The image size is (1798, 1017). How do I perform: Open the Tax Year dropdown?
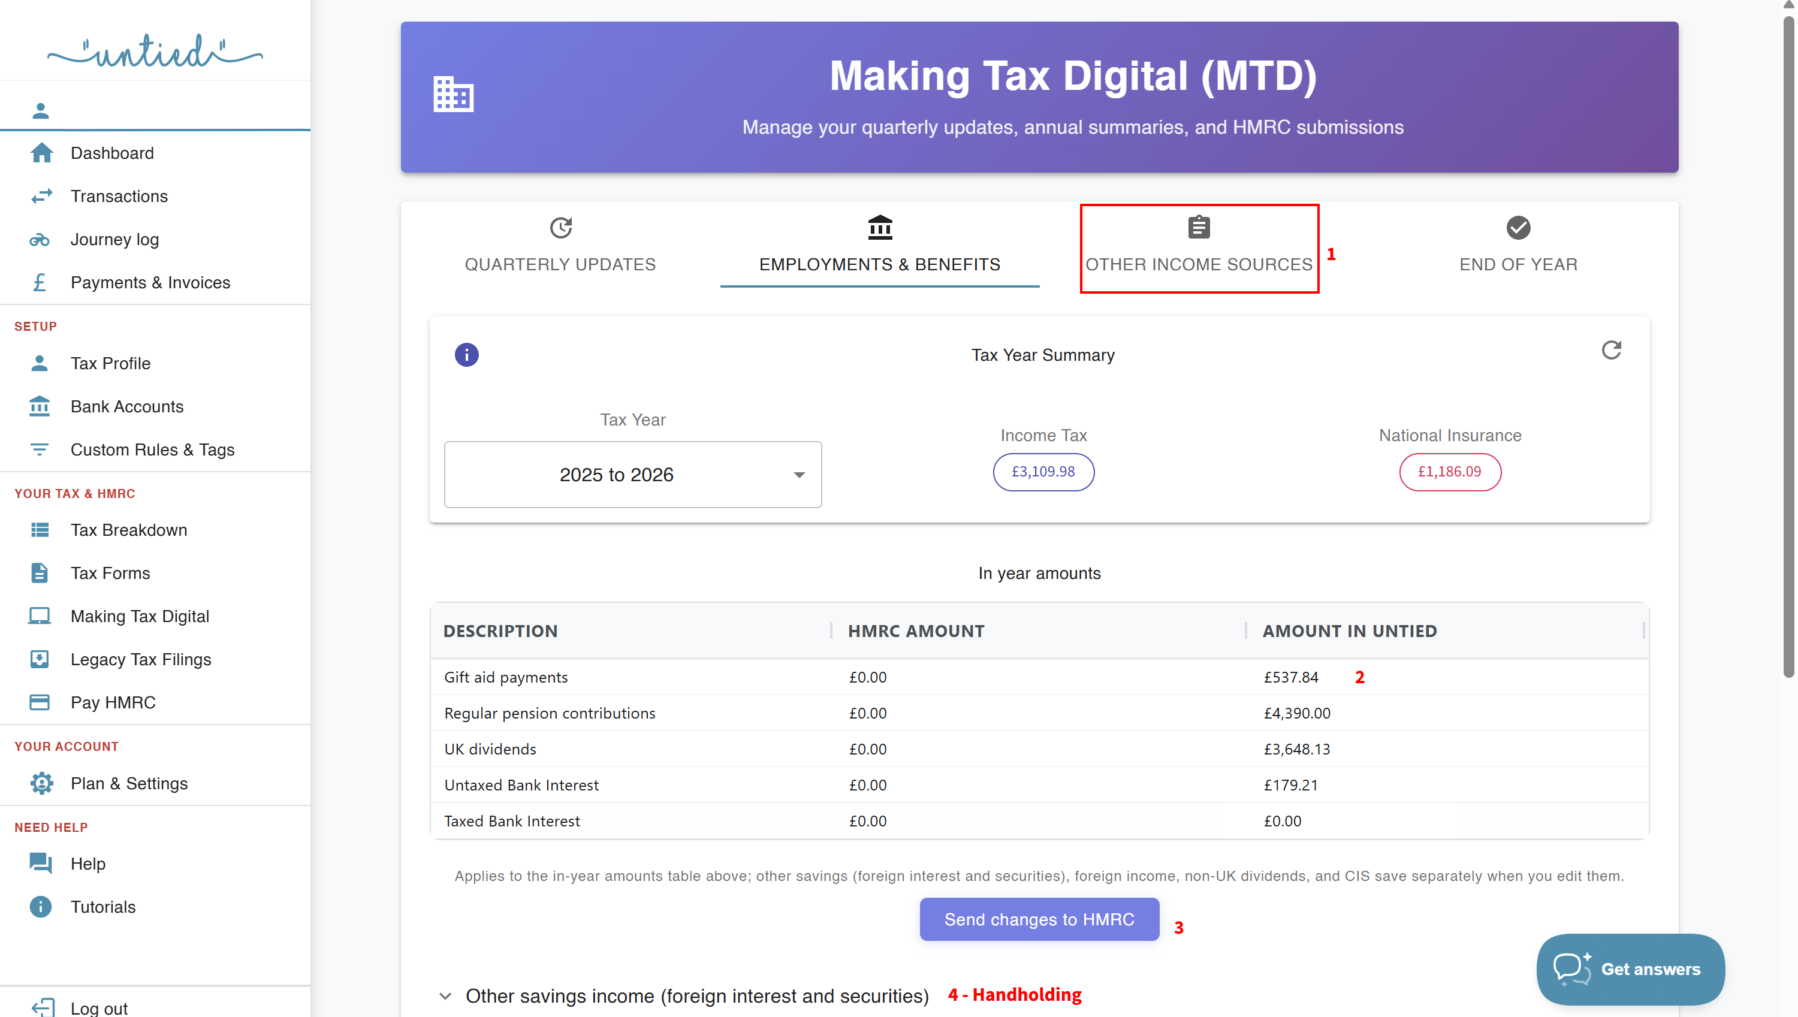tap(632, 474)
